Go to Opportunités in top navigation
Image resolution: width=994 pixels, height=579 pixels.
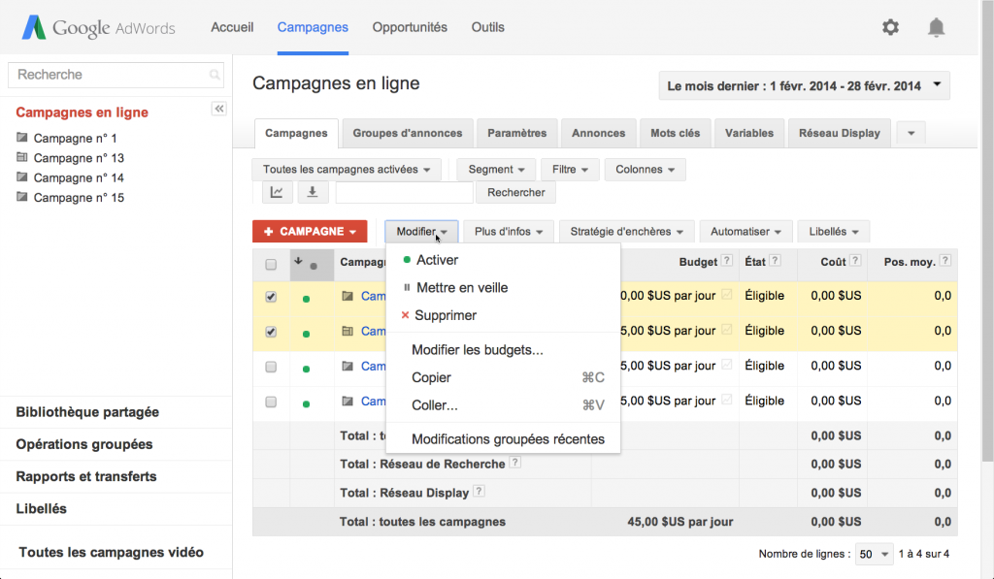(410, 27)
